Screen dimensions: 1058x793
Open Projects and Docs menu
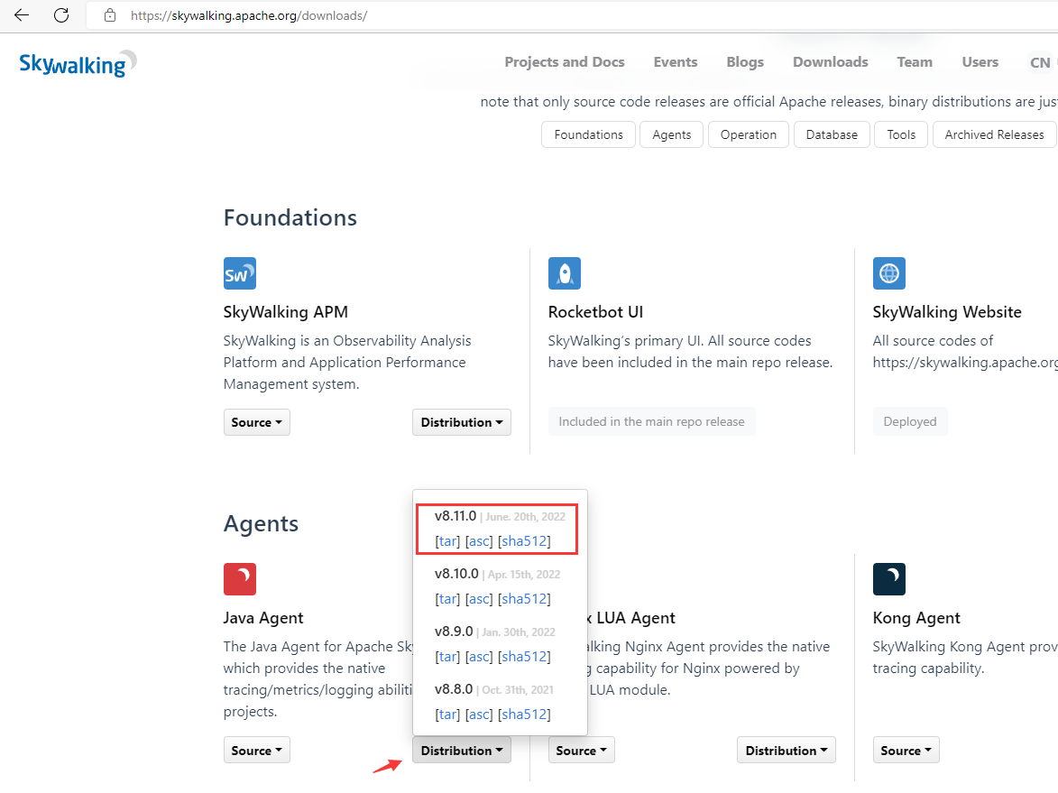coord(565,62)
